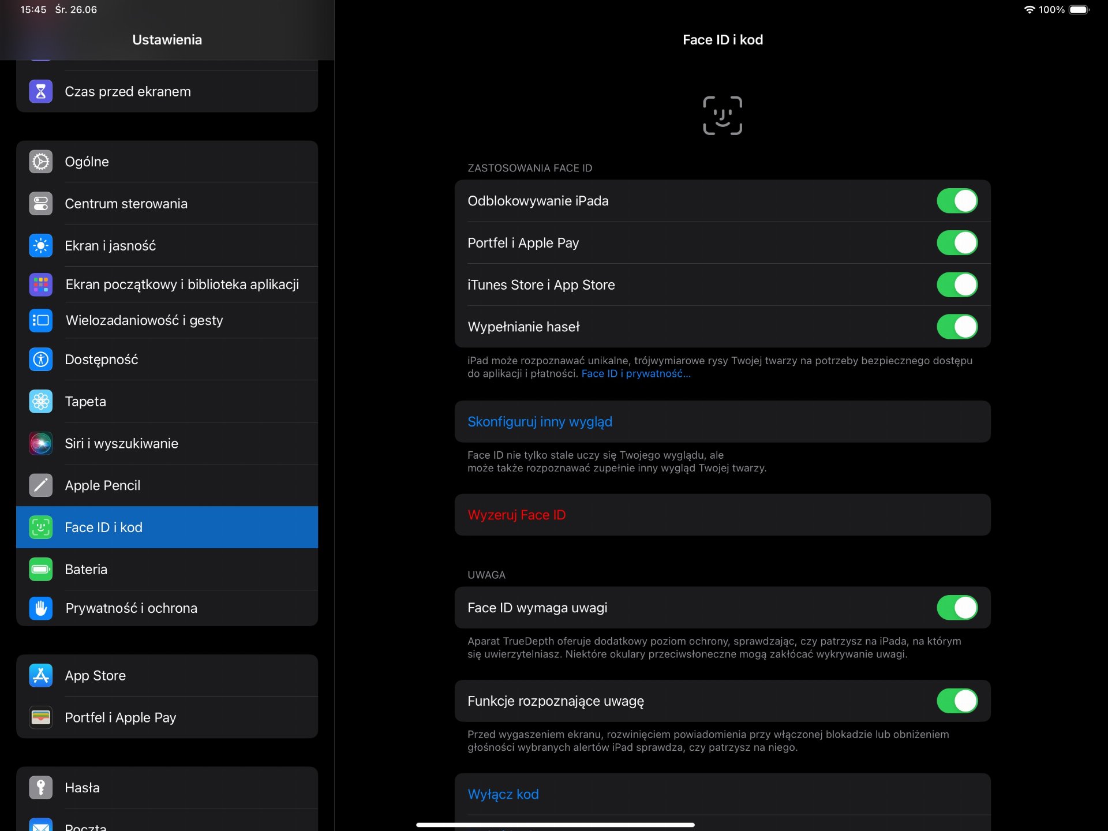Tap the Prywatność hand icon
The image size is (1108, 831).
(40, 608)
